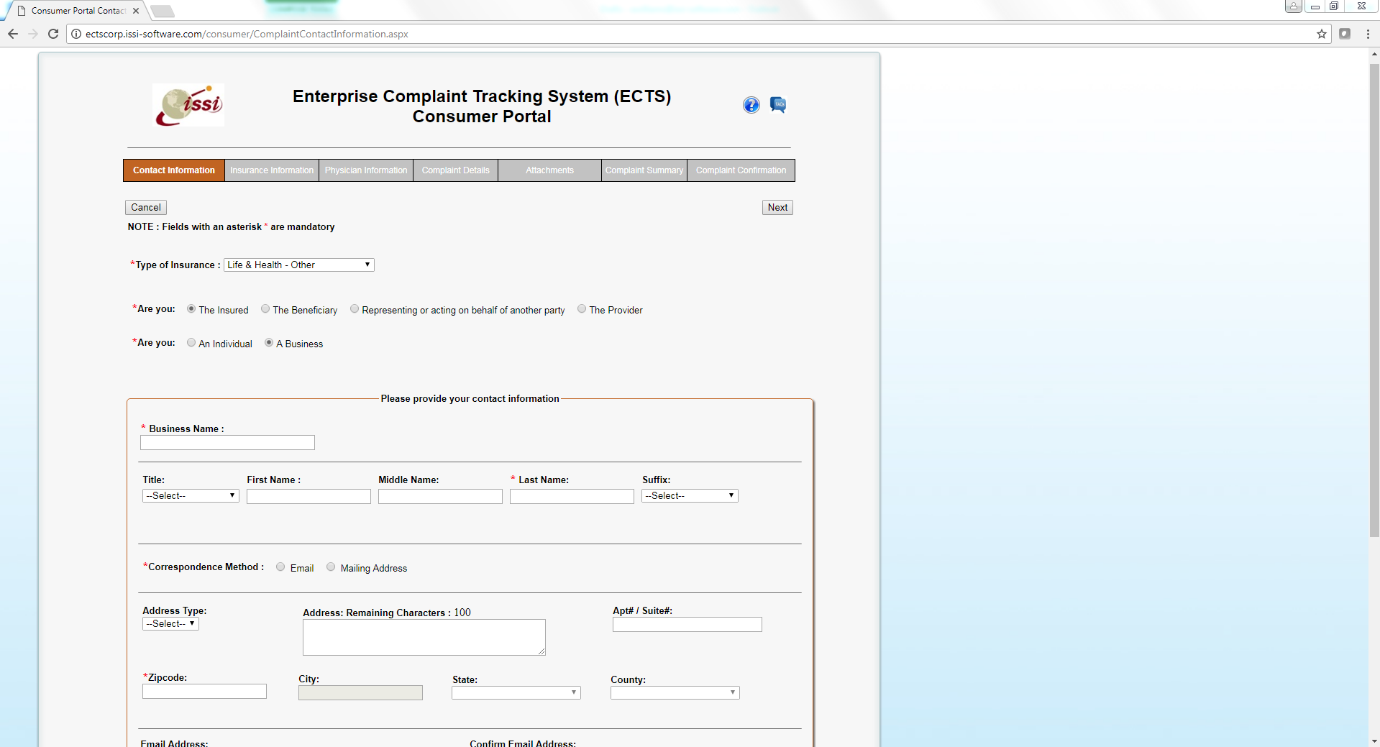Viewport: 1380px width, 747px height.
Task: Switch to Attachments tab
Action: point(549,170)
